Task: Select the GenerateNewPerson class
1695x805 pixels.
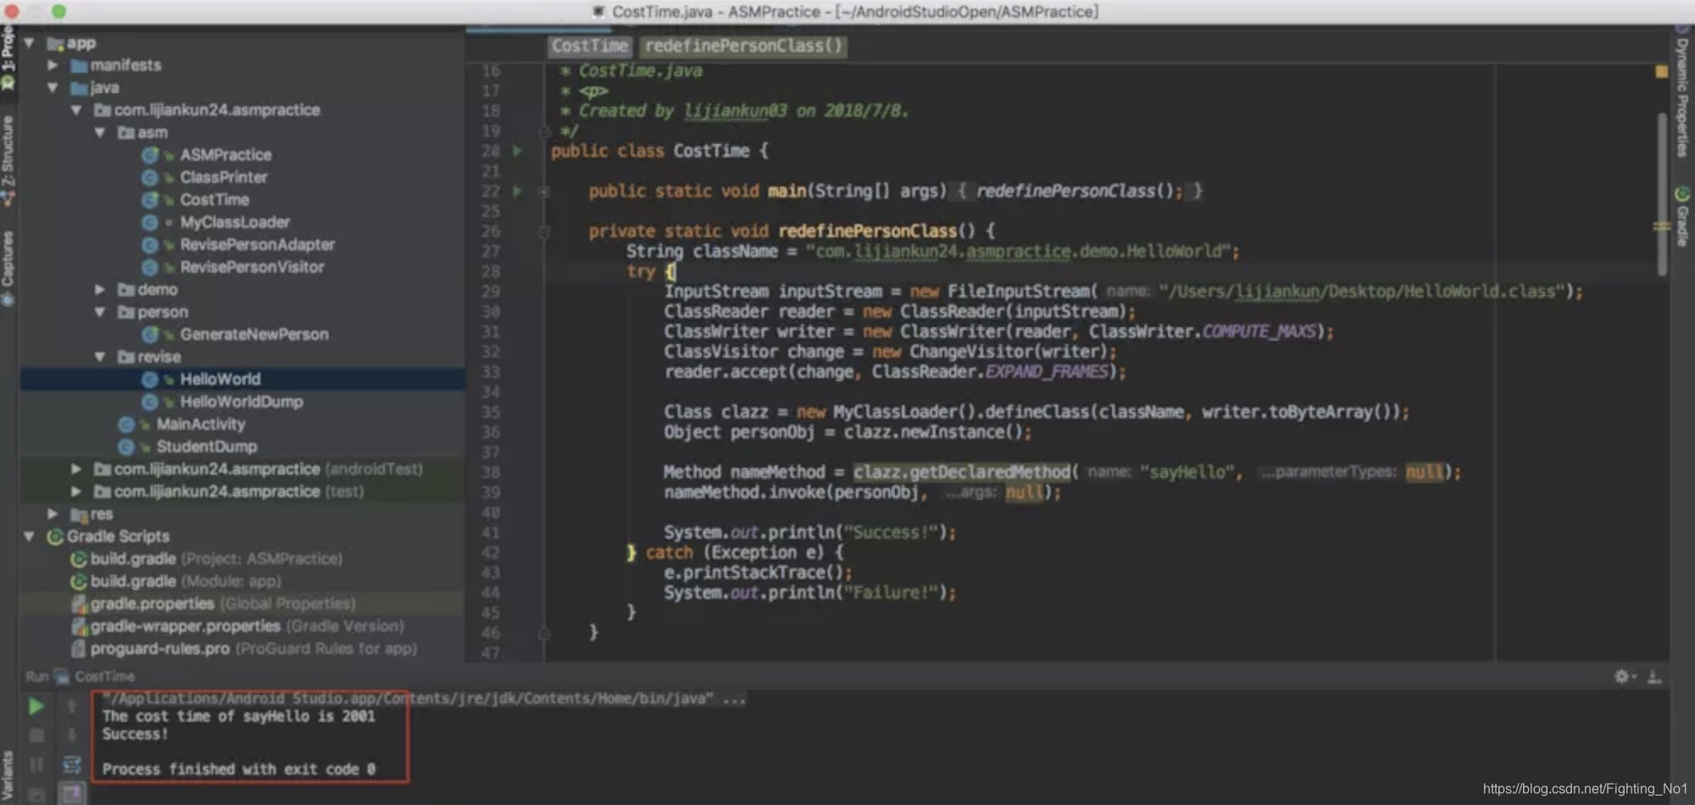Action: (x=253, y=335)
